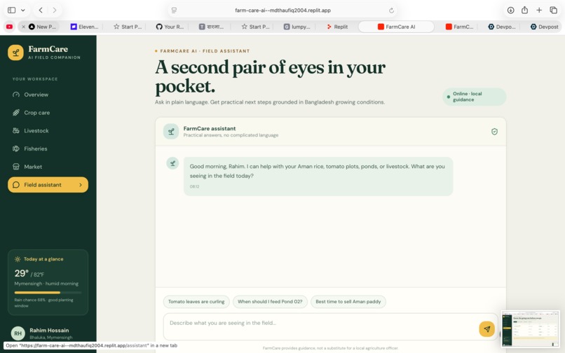
Task: Switch to the Replit tab
Action: (338, 27)
